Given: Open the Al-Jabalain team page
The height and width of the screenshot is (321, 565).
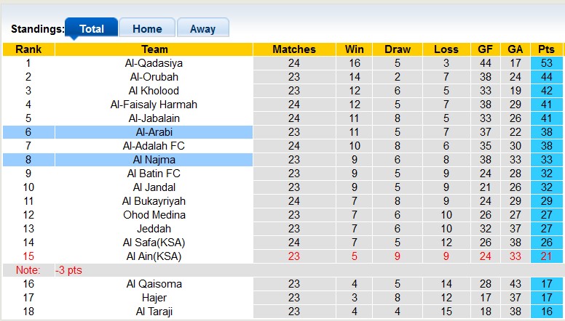Looking at the screenshot, I should (154, 118).
